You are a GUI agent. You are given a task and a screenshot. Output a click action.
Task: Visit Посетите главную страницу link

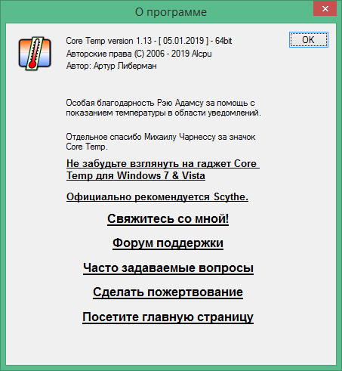pyautogui.click(x=168, y=317)
